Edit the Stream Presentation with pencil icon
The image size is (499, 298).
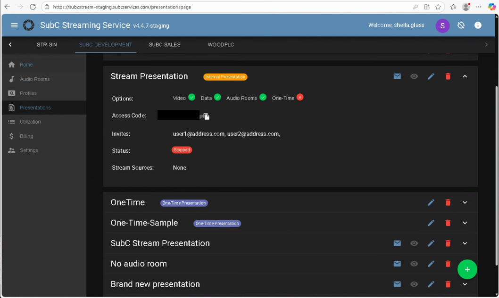click(431, 76)
